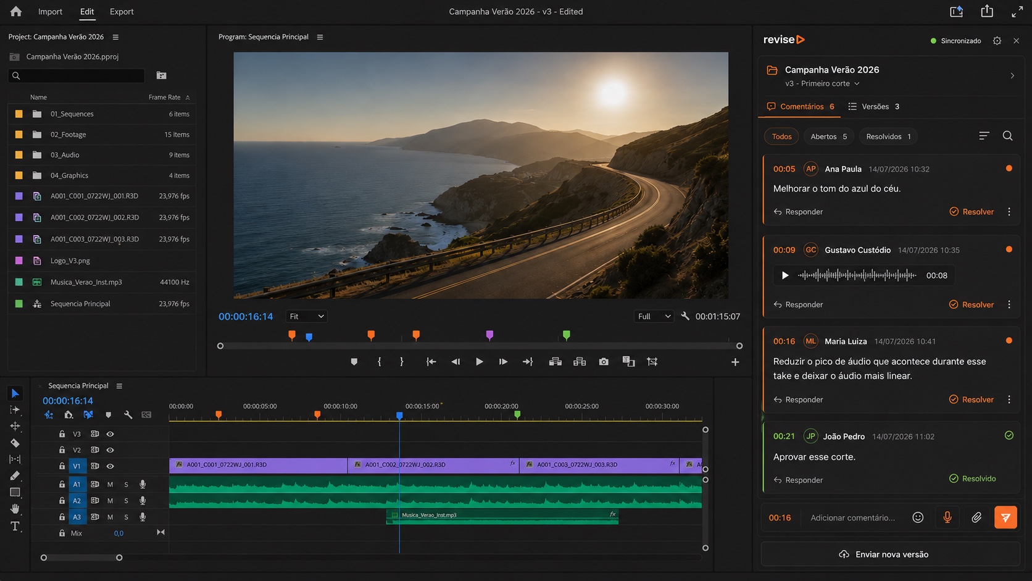Click the Mark Out bracket button

coord(402,362)
